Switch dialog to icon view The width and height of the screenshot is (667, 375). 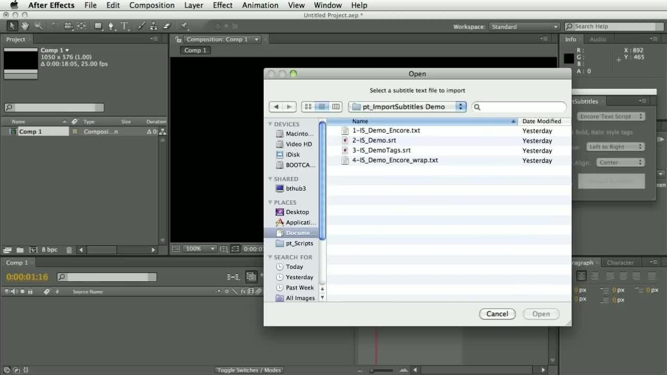[x=308, y=107]
